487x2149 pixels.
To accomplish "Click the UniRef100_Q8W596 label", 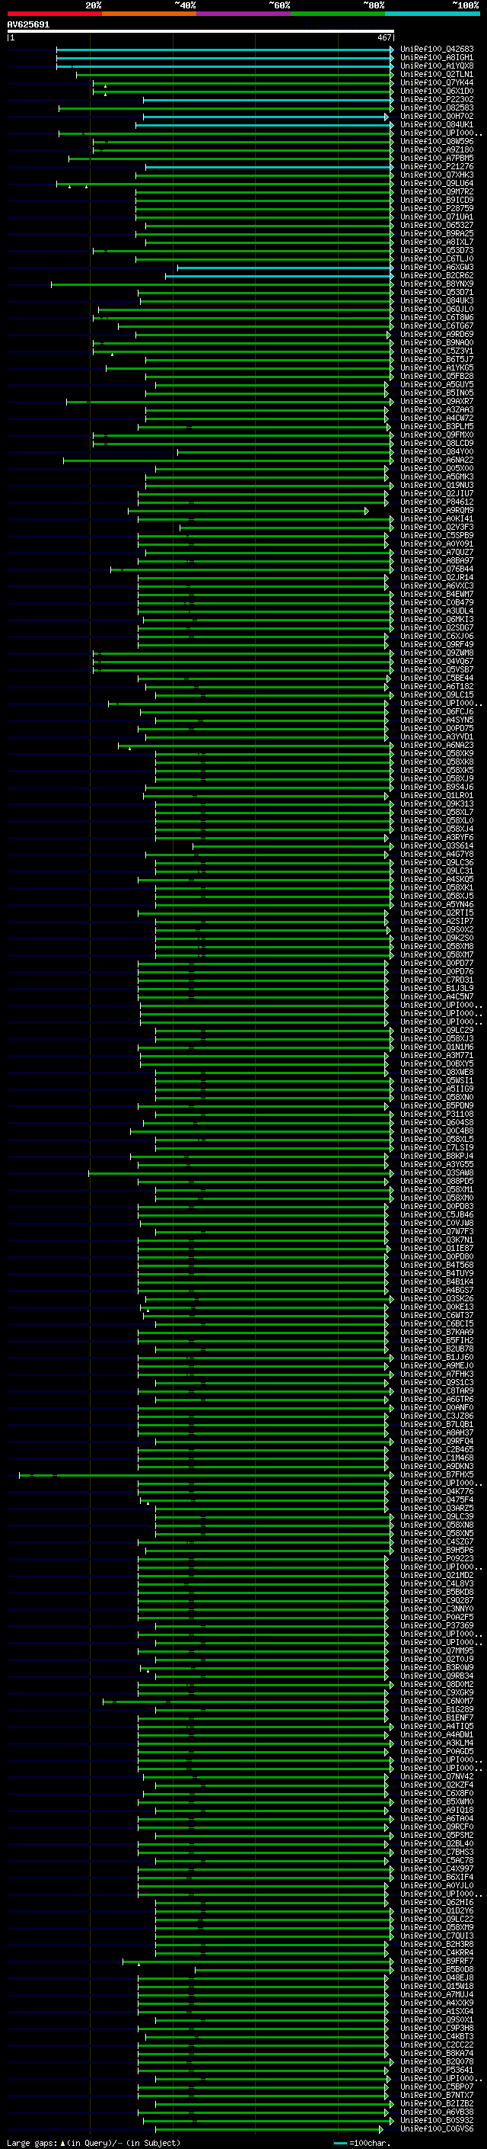I will (437, 141).
